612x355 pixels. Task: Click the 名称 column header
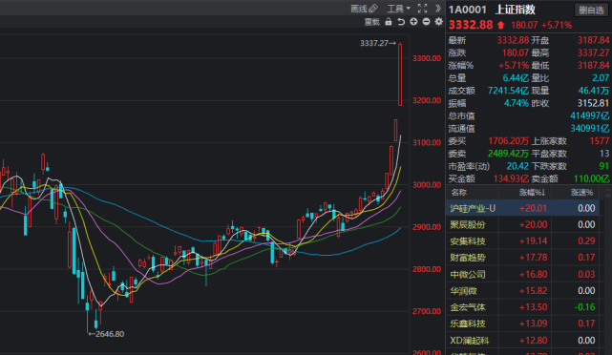[x=459, y=193]
